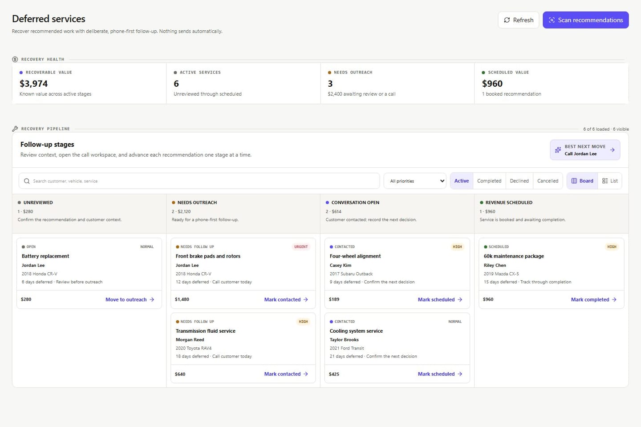Click the Active Services count 6
The height and width of the screenshot is (427, 641).
coord(176,84)
